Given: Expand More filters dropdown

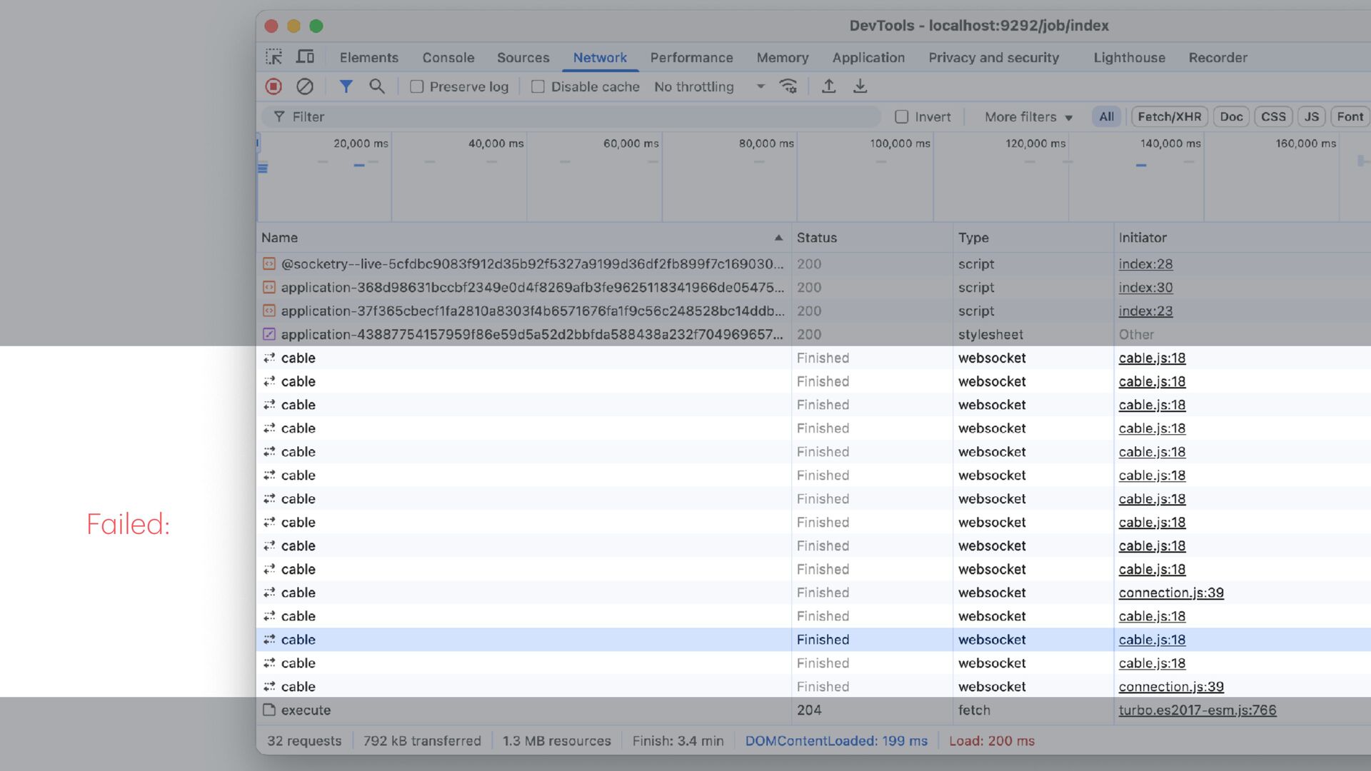Looking at the screenshot, I should click(x=1028, y=116).
